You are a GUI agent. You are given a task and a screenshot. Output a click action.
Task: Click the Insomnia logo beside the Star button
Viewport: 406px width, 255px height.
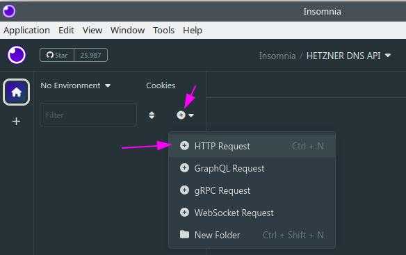pos(17,55)
